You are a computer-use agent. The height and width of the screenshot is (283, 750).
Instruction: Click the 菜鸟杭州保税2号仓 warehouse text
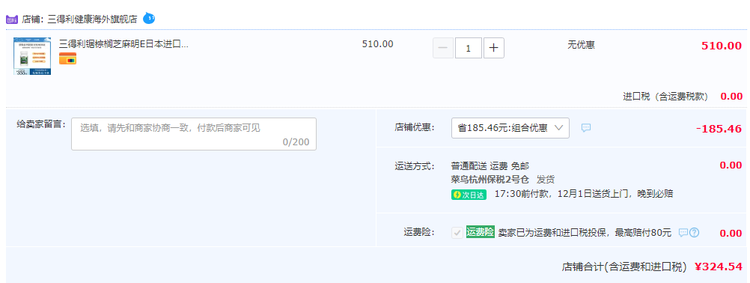490,180
